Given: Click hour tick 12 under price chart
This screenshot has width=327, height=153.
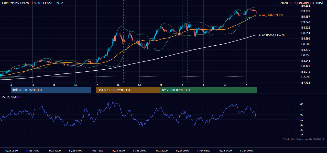Looking at the screenshot, I should tap(54, 85).
